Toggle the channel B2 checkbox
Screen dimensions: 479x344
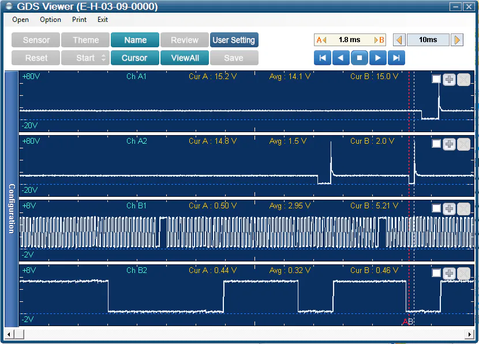click(436, 274)
